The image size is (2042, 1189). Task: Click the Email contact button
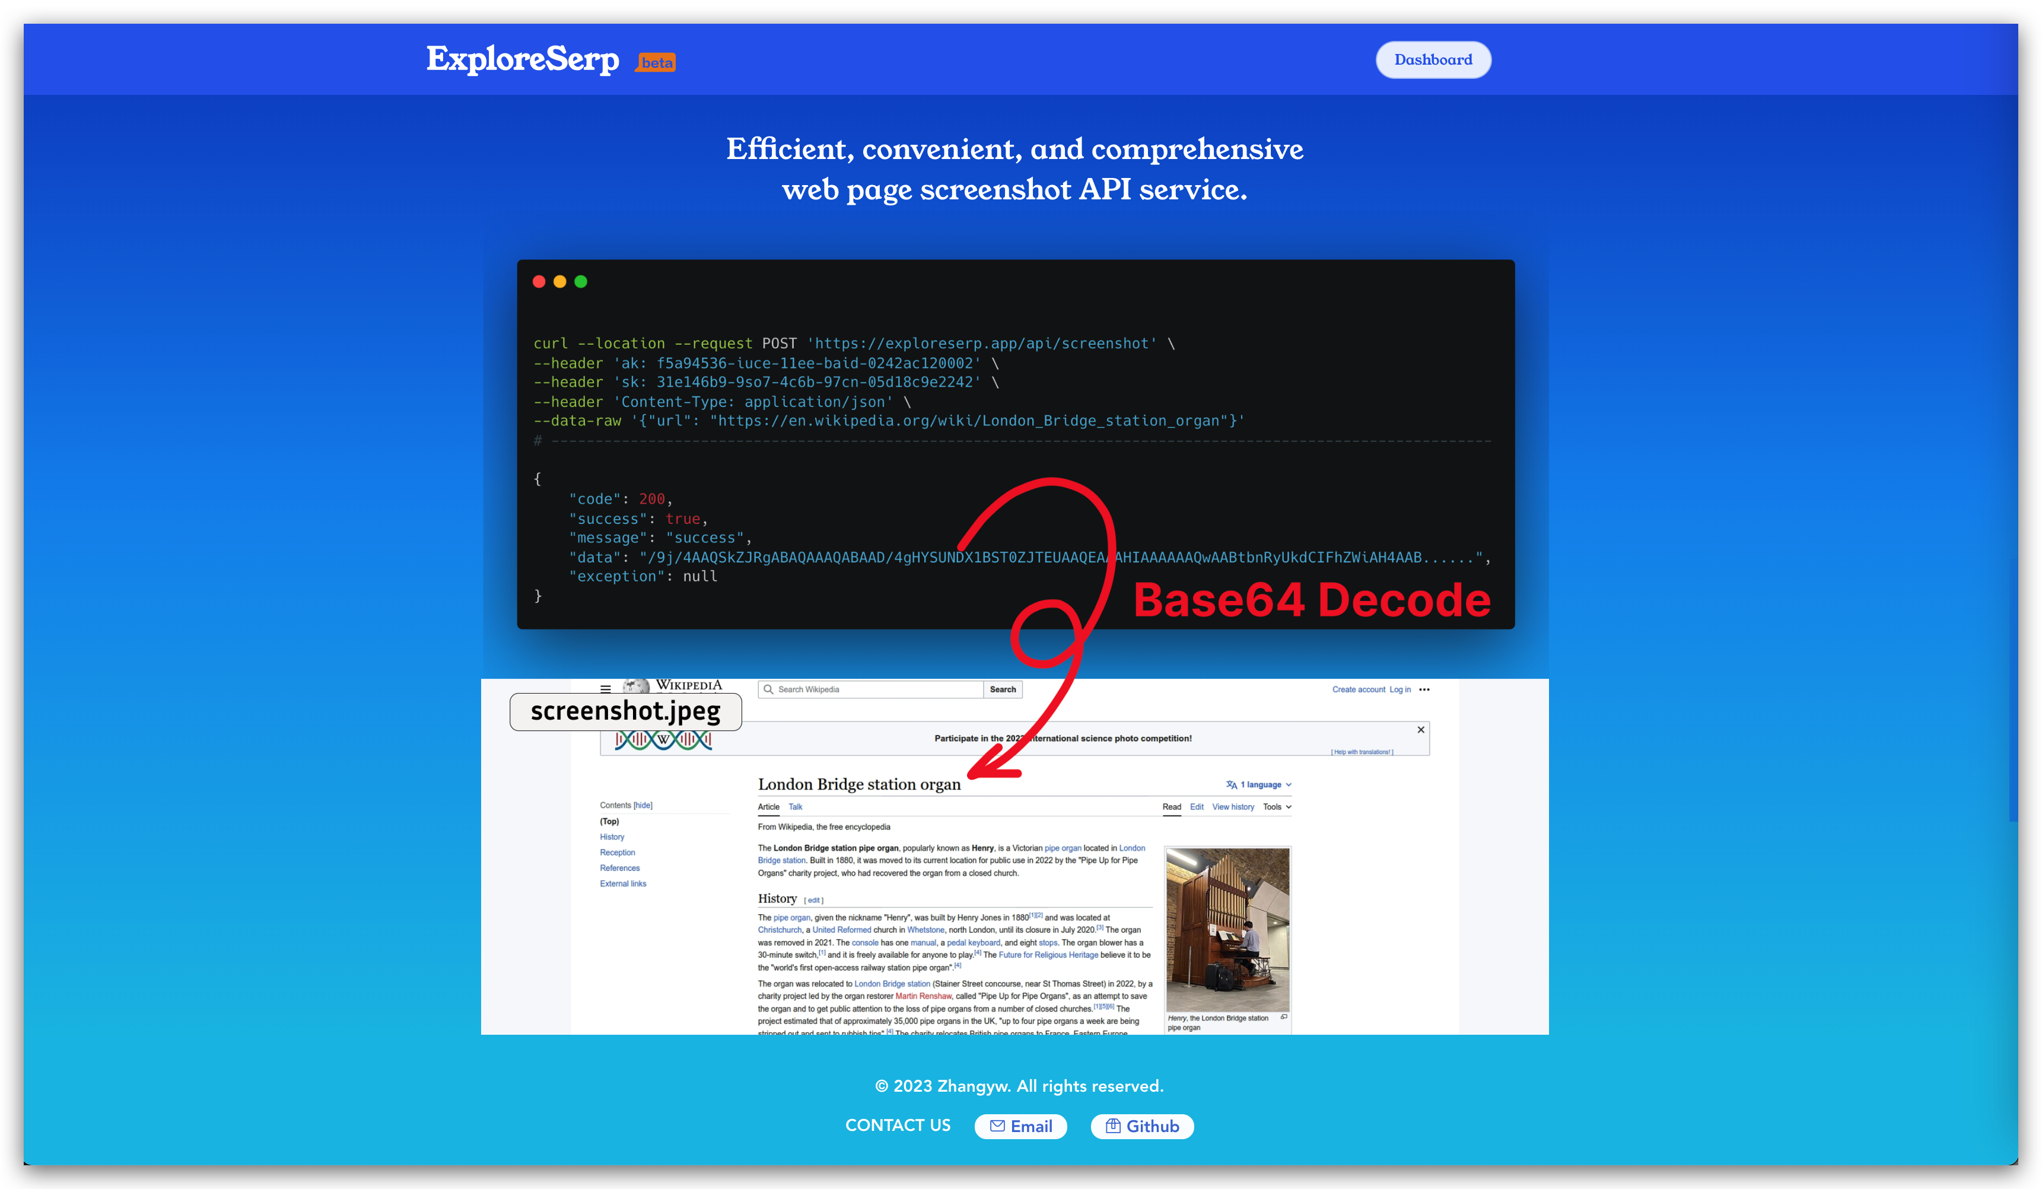point(1020,1126)
